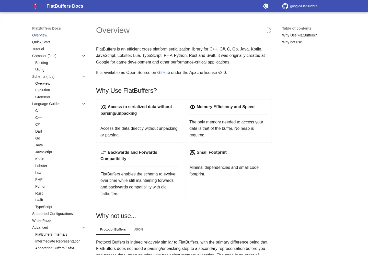Collapse the Schema (.fbs) section chevron

click(x=84, y=76)
